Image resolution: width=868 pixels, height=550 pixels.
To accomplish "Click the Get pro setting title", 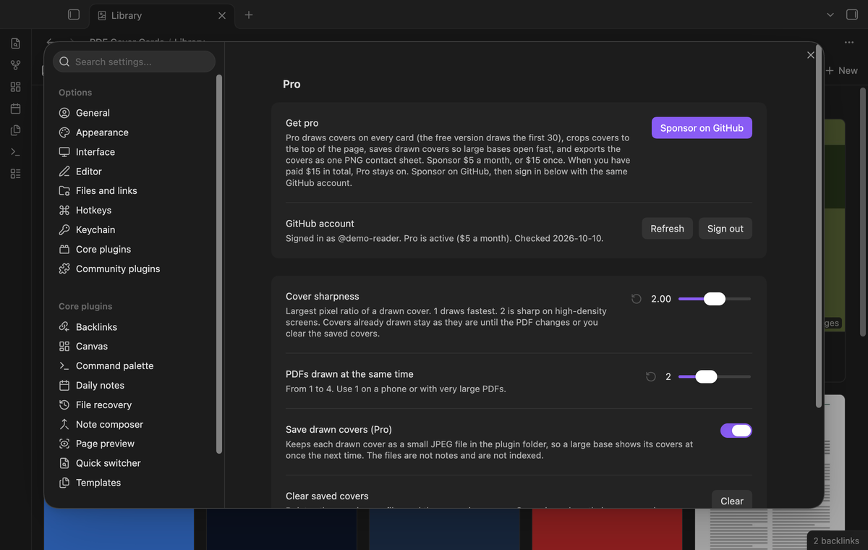I will click(302, 123).
